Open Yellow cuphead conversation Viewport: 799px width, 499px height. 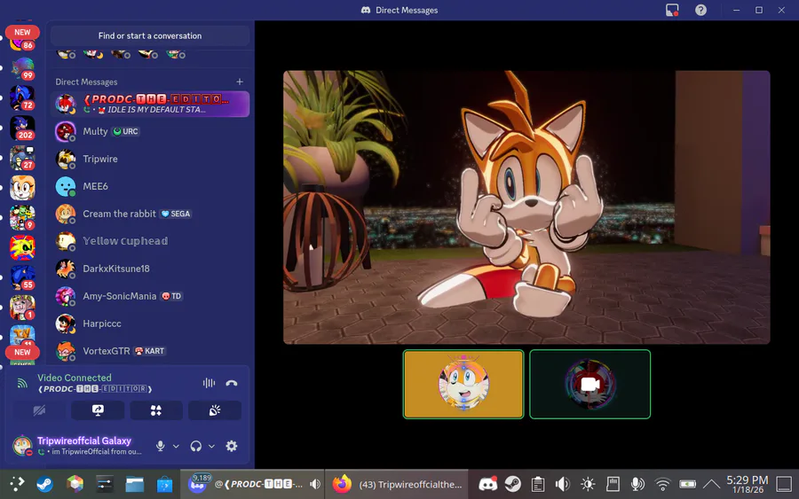pos(150,241)
